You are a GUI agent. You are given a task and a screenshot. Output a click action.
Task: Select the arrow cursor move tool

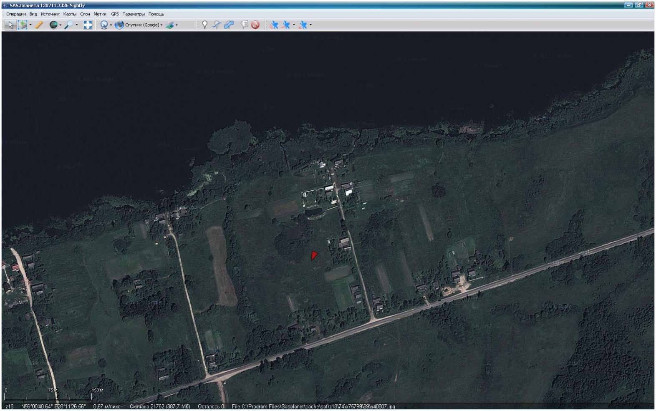click(x=11, y=25)
